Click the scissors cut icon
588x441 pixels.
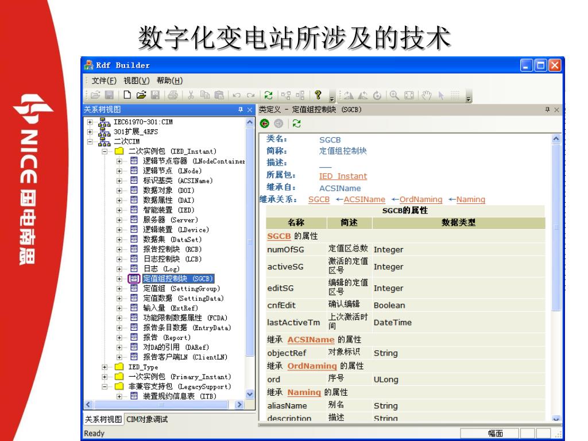[191, 95]
